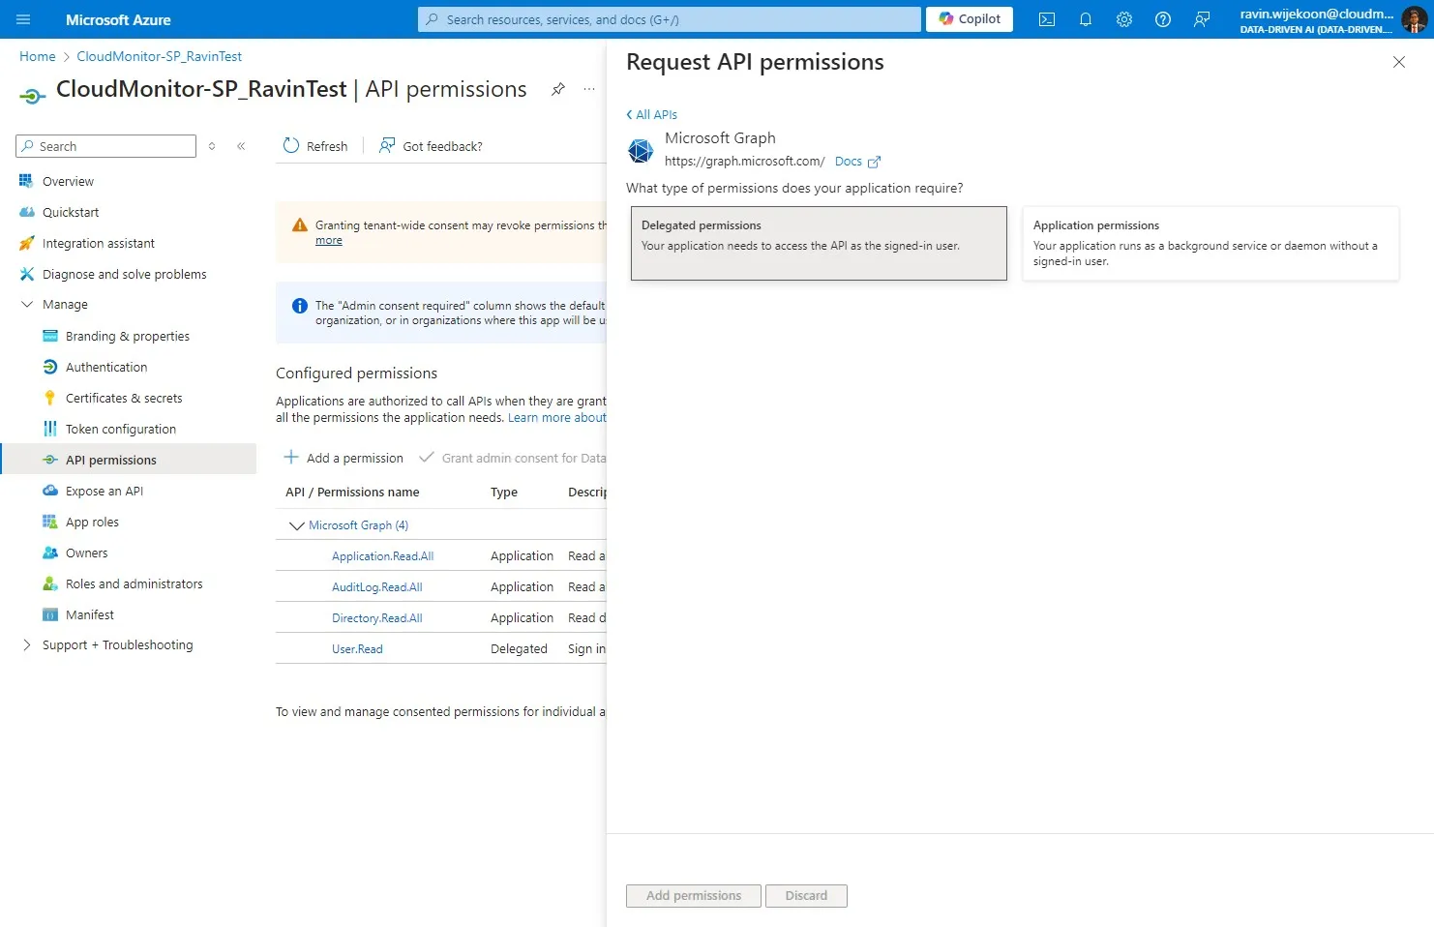This screenshot has width=1434, height=927.
Task: Refresh the permissions list
Action: click(x=315, y=146)
